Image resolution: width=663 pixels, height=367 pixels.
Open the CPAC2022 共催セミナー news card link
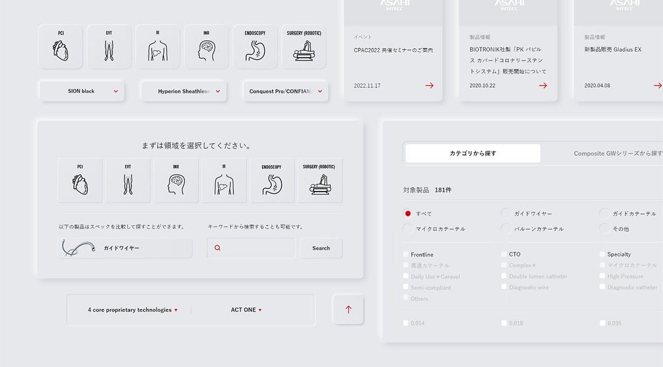[x=393, y=51]
